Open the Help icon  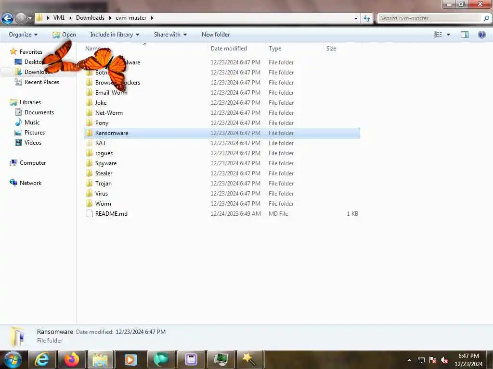(481, 35)
